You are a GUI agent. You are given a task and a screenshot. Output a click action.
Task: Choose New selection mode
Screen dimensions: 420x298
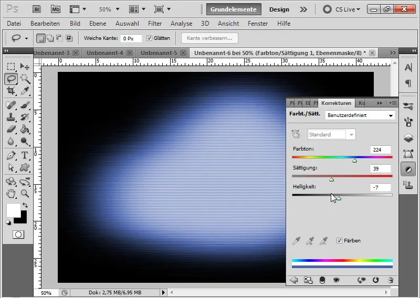tap(41, 38)
